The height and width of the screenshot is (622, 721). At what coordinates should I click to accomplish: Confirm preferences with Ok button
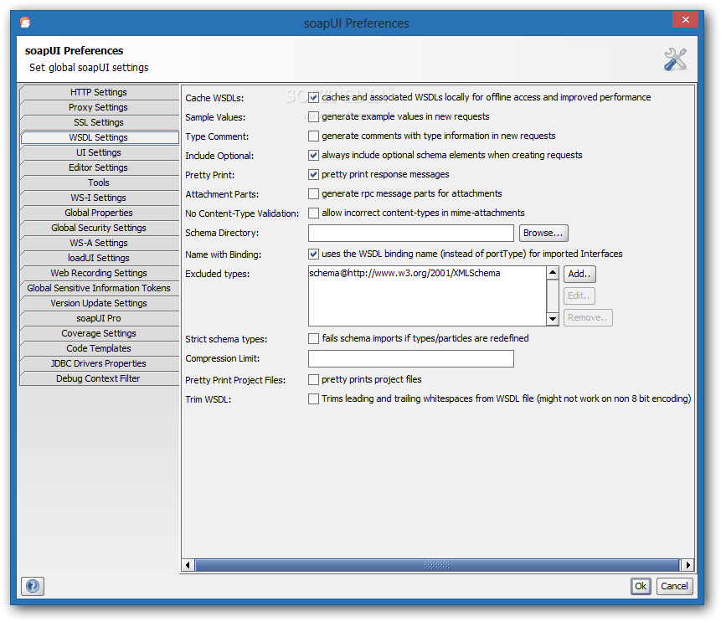641,586
